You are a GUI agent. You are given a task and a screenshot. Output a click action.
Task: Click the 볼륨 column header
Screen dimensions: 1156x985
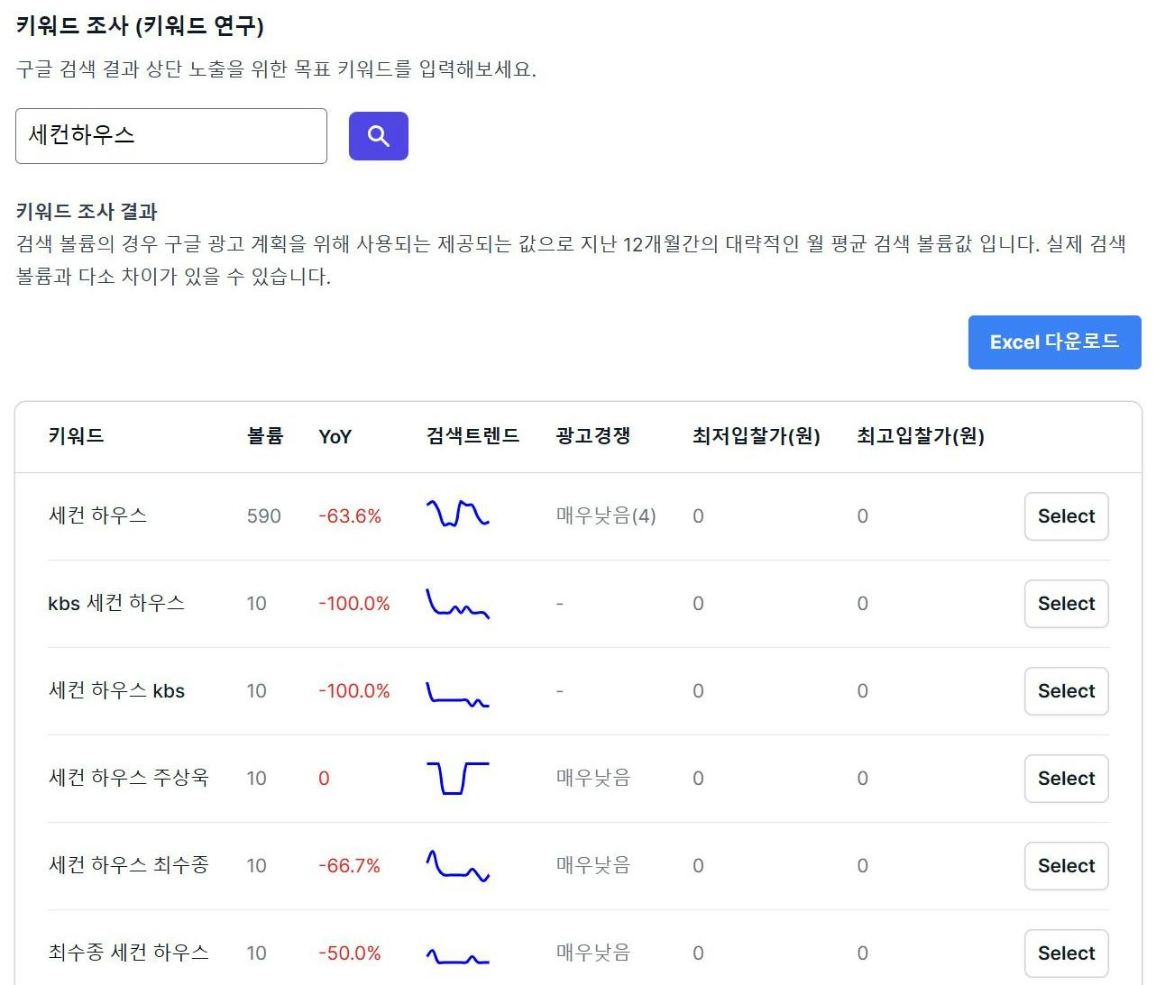pos(265,436)
